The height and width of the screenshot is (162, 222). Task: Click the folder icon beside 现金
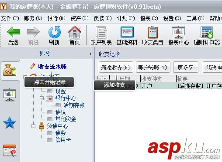50,91
